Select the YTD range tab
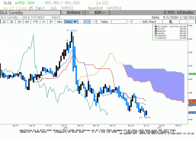Image resolution: width=196 pixels, height=141 pixels. point(35,22)
